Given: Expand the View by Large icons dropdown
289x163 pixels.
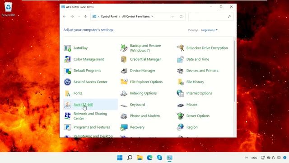Looking at the screenshot, I should (209, 30).
